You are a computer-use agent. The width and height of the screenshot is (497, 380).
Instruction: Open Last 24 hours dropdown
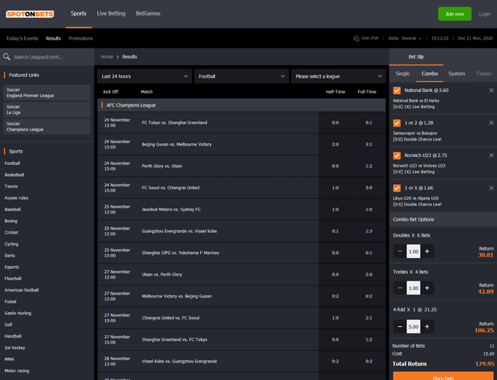click(145, 77)
